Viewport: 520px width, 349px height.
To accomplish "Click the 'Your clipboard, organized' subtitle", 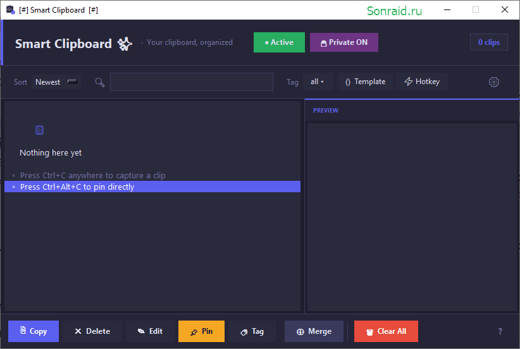I will [190, 42].
